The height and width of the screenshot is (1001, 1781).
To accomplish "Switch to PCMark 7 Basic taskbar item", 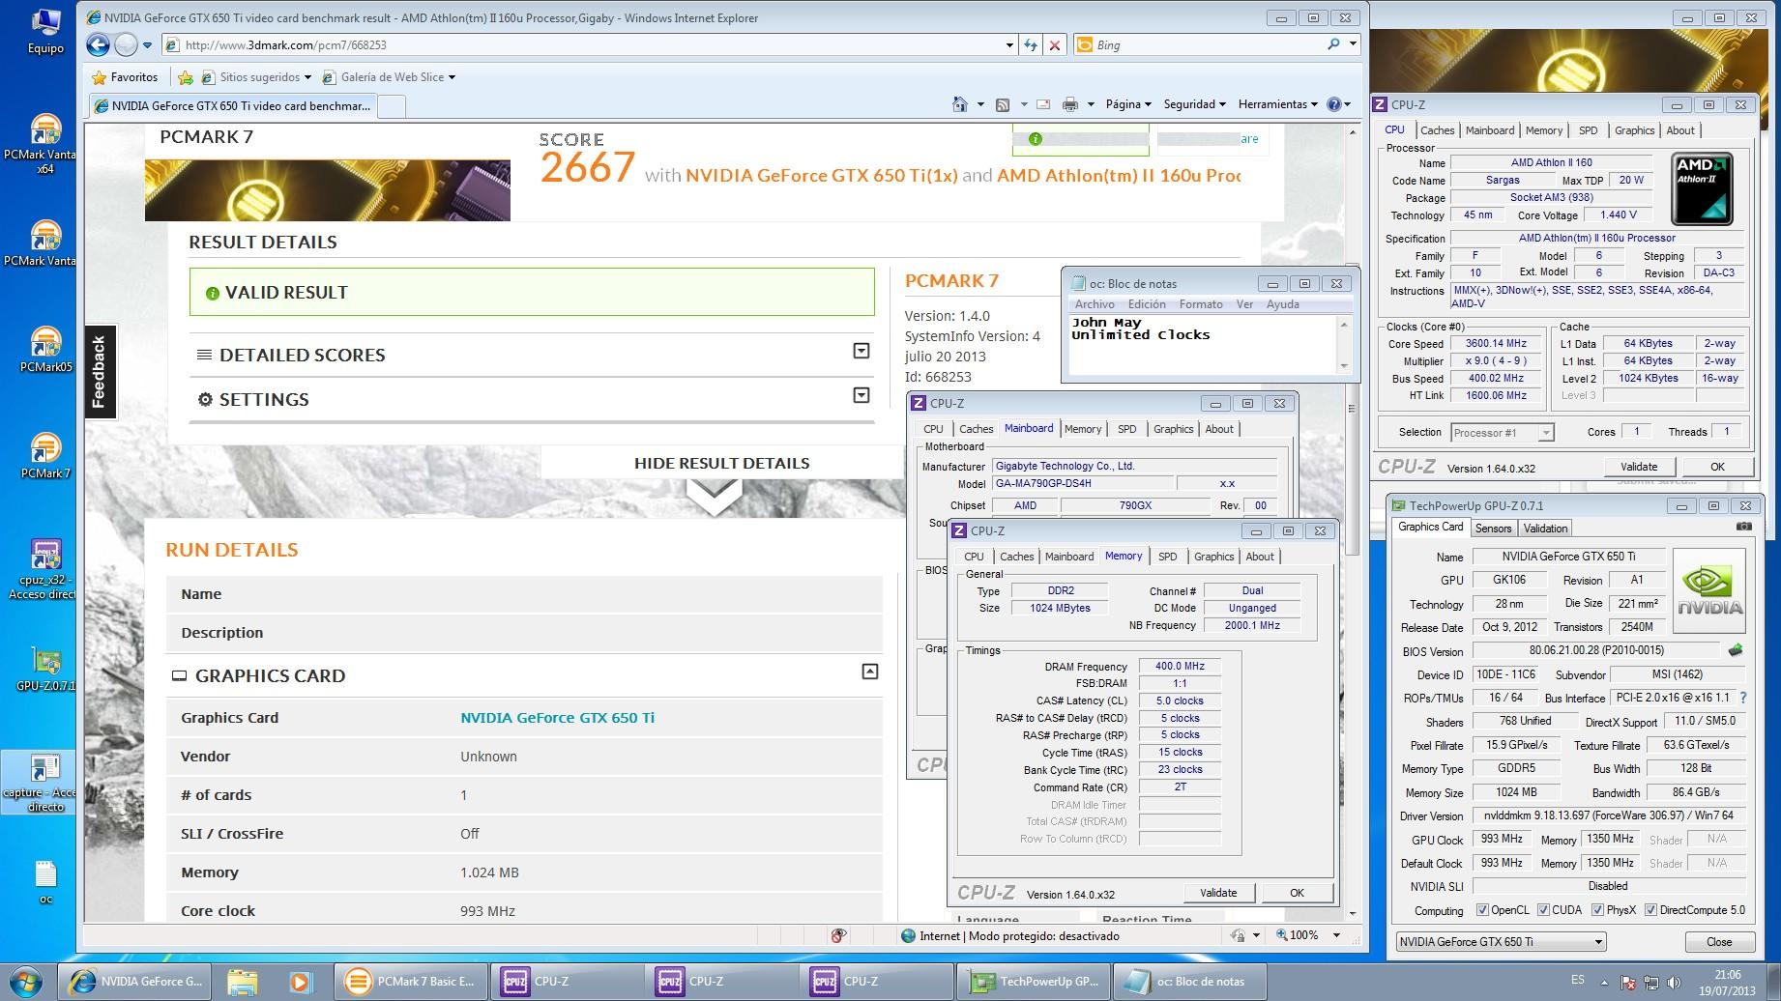I will pos(412,982).
